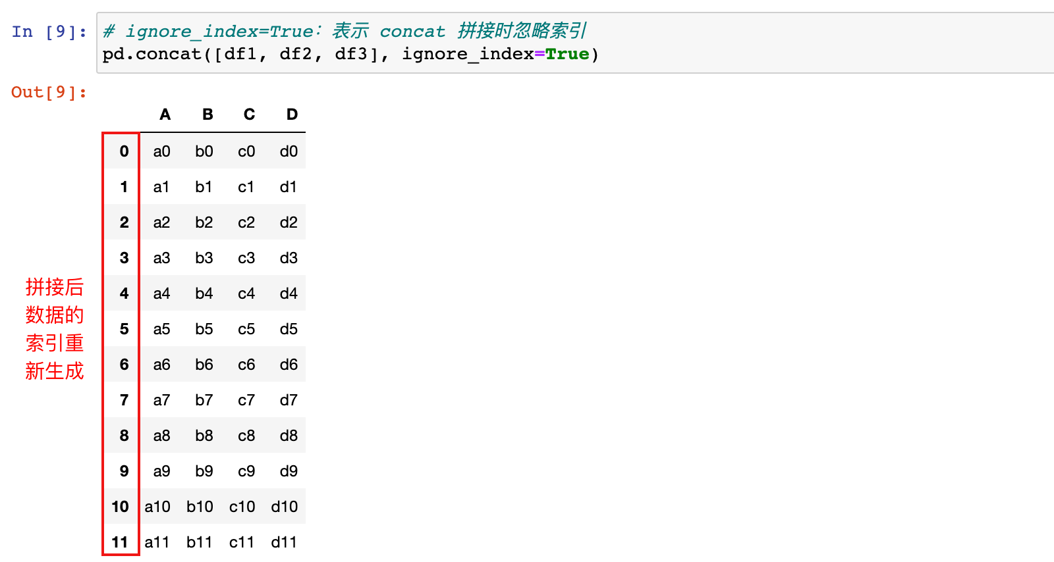Select the Out[9]: prompt label
The height and width of the screenshot is (562, 1054).
(49, 92)
